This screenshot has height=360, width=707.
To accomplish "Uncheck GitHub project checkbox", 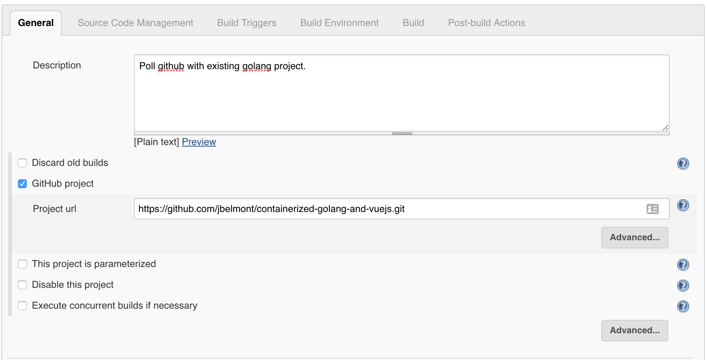I will click(22, 184).
